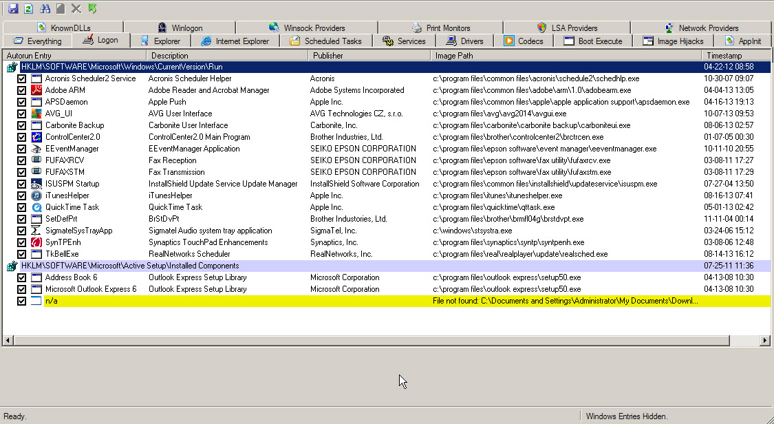Click the QuickTime Task entry icon

[36, 207]
